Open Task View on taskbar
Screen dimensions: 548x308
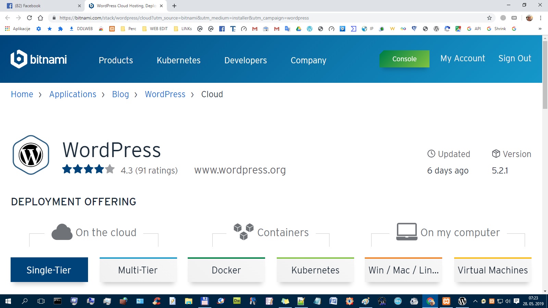[x=41, y=301]
